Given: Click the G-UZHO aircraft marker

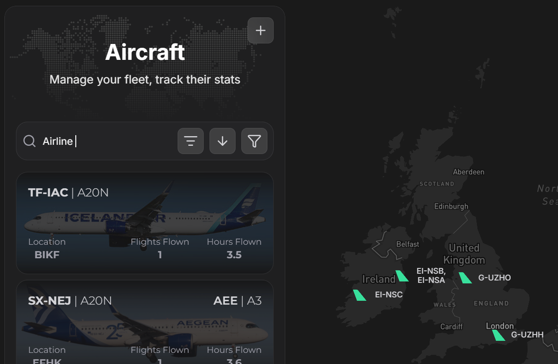Looking at the screenshot, I should (x=465, y=278).
